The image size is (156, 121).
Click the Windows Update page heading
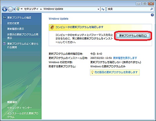58,19
